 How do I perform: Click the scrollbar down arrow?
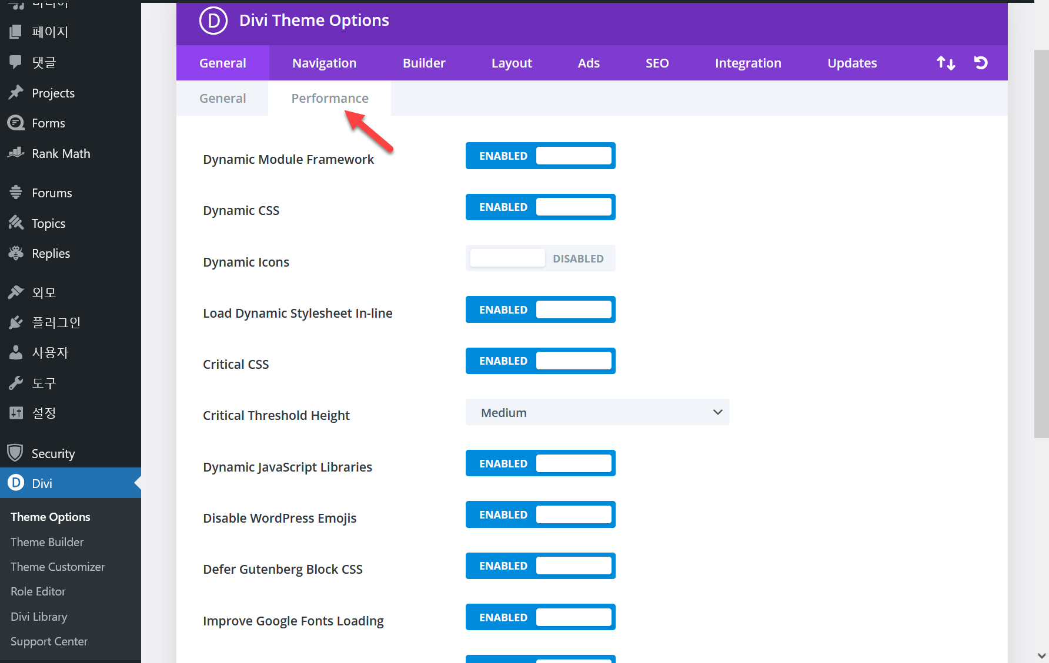pos(1042,655)
